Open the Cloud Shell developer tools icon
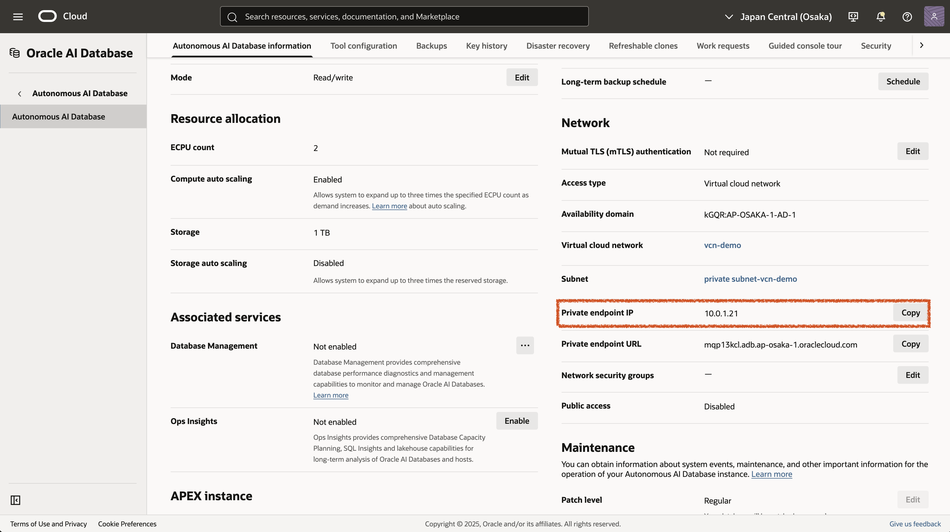Viewport: 950px width, 532px height. (853, 17)
